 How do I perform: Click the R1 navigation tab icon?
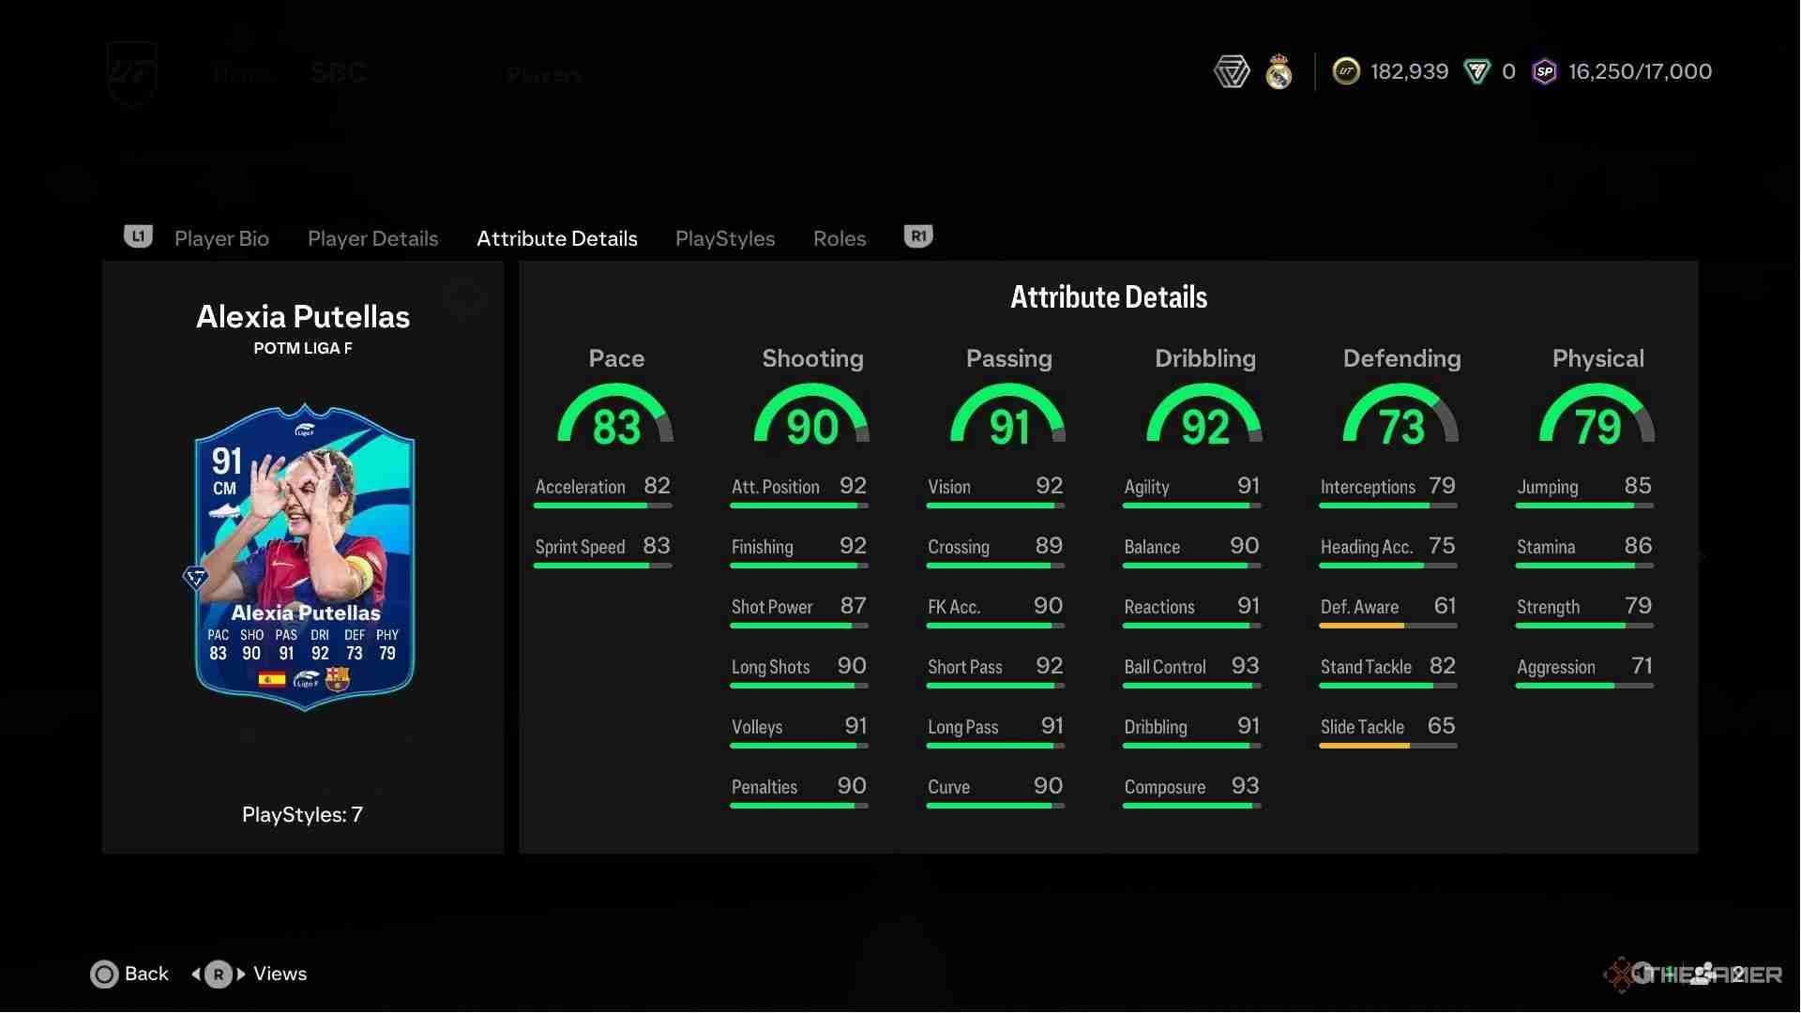pos(919,235)
